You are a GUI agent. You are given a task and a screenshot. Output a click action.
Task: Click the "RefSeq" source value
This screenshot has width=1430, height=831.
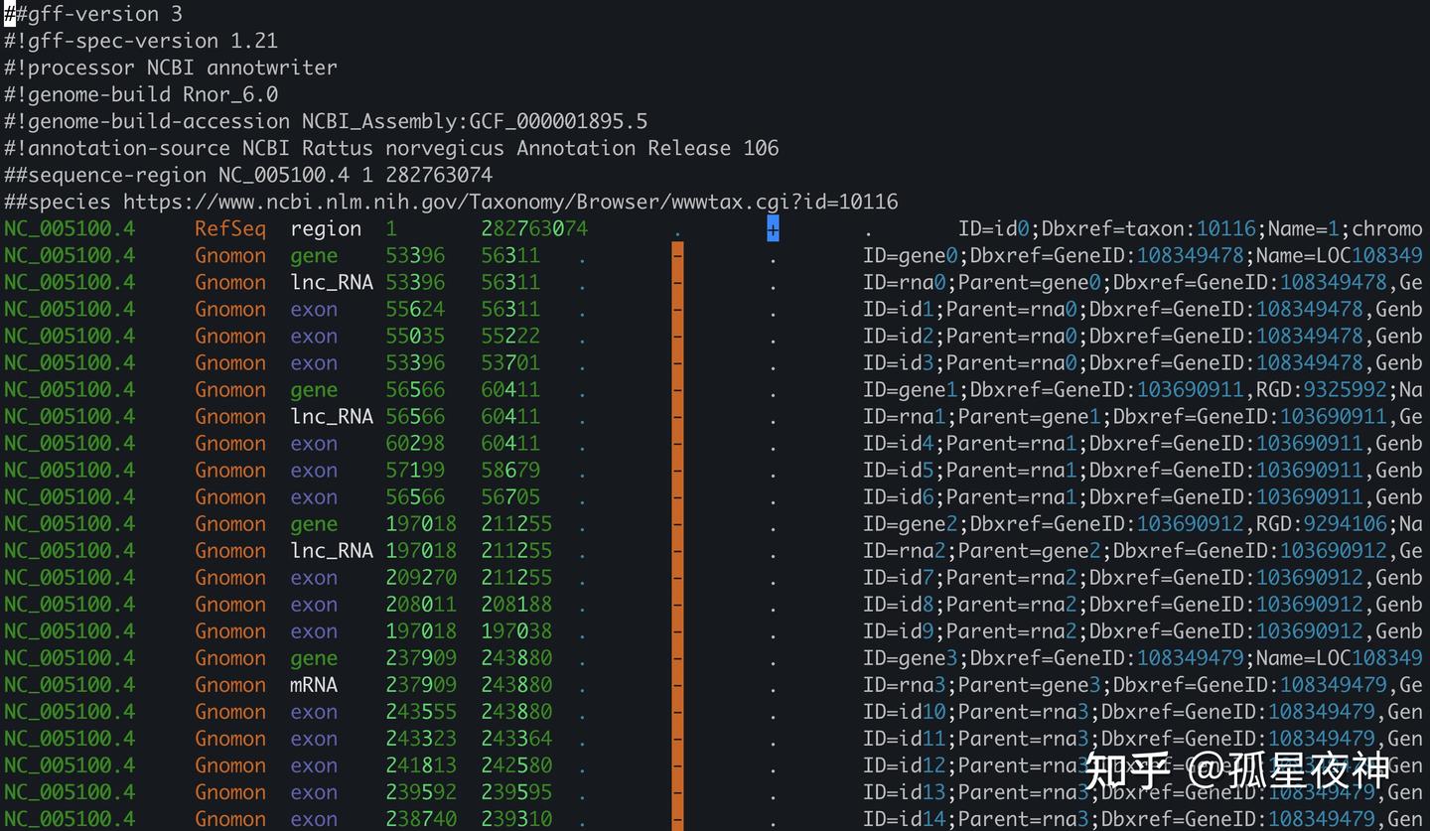(230, 228)
